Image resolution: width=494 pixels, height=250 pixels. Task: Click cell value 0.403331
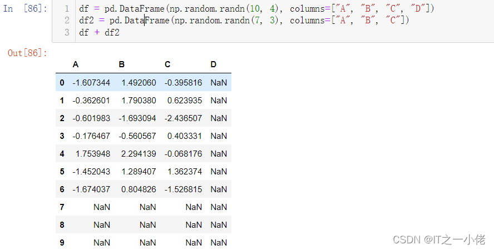pyautogui.click(x=185, y=136)
